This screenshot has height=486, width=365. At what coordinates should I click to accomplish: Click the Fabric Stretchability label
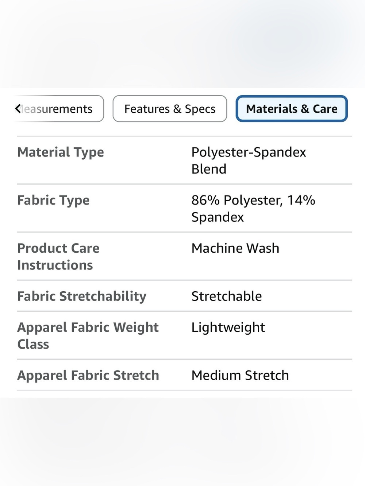82,296
